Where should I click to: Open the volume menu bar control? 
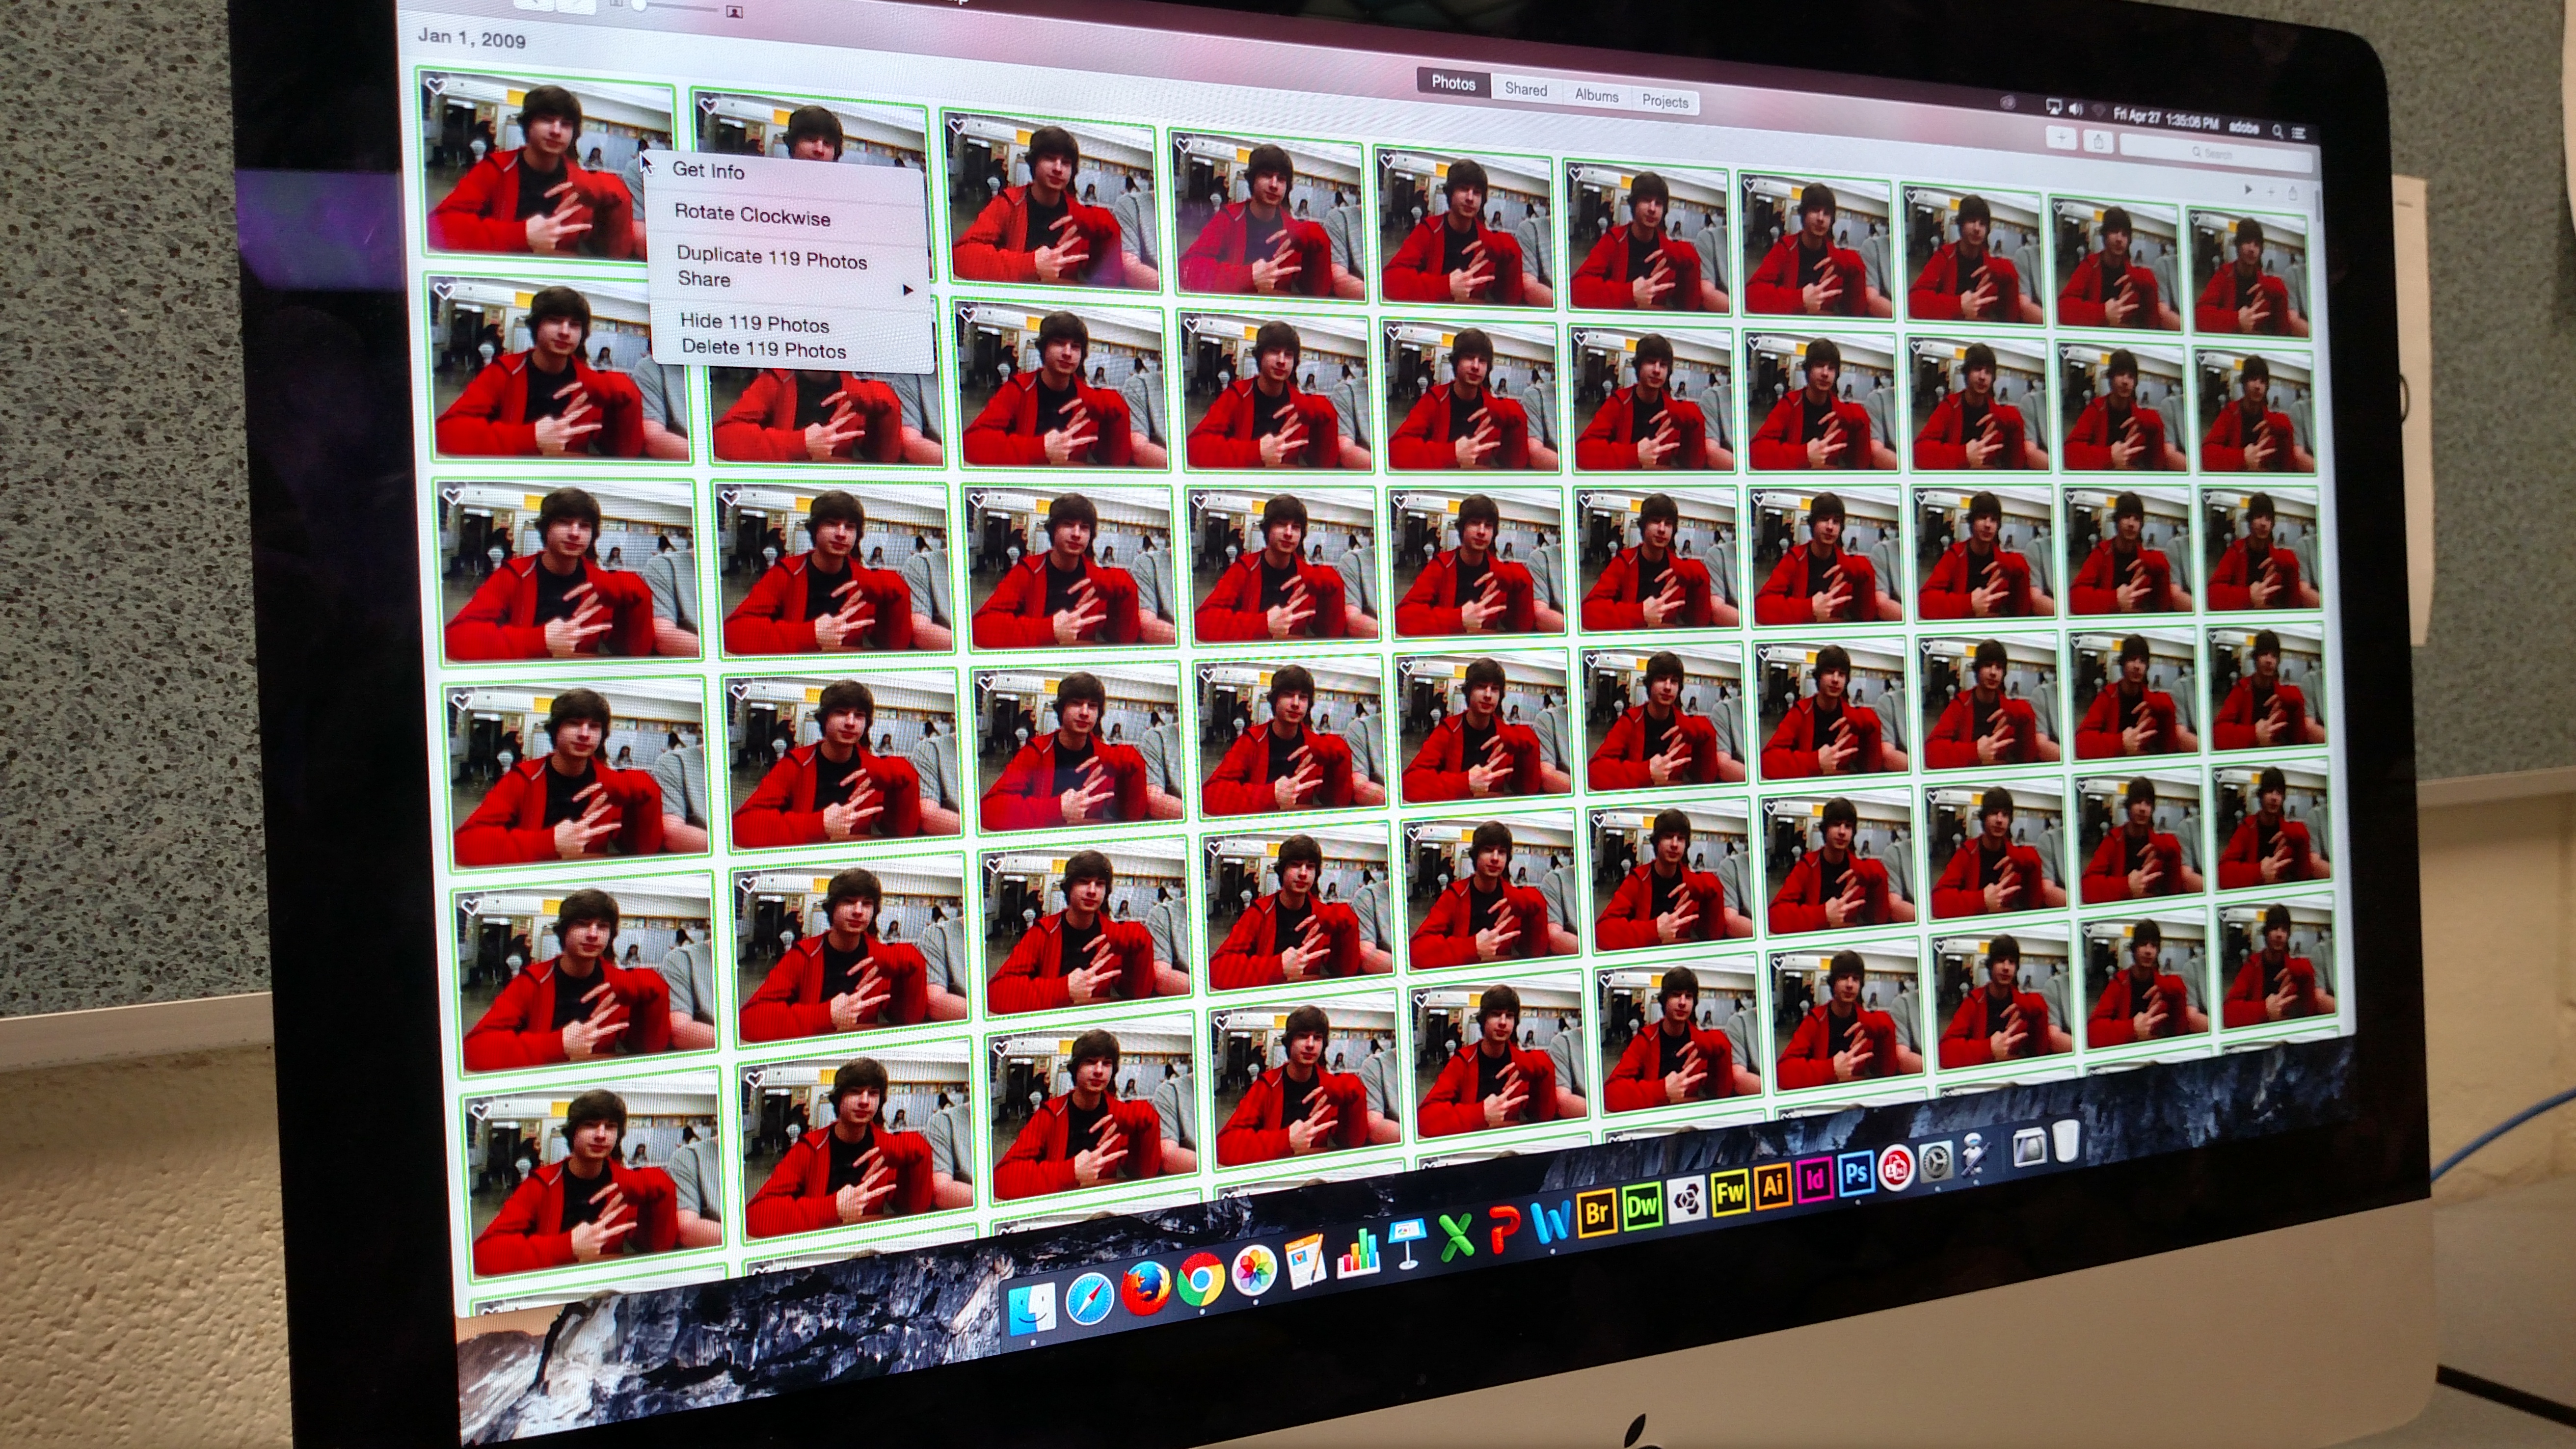coord(2075,109)
